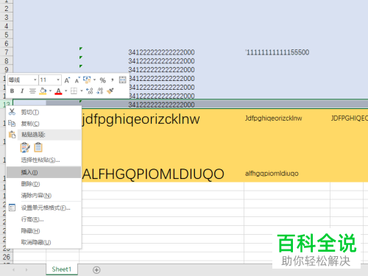Select the Format Painter brush
The width and height of the screenshot is (368, 276).
[110, 91]
